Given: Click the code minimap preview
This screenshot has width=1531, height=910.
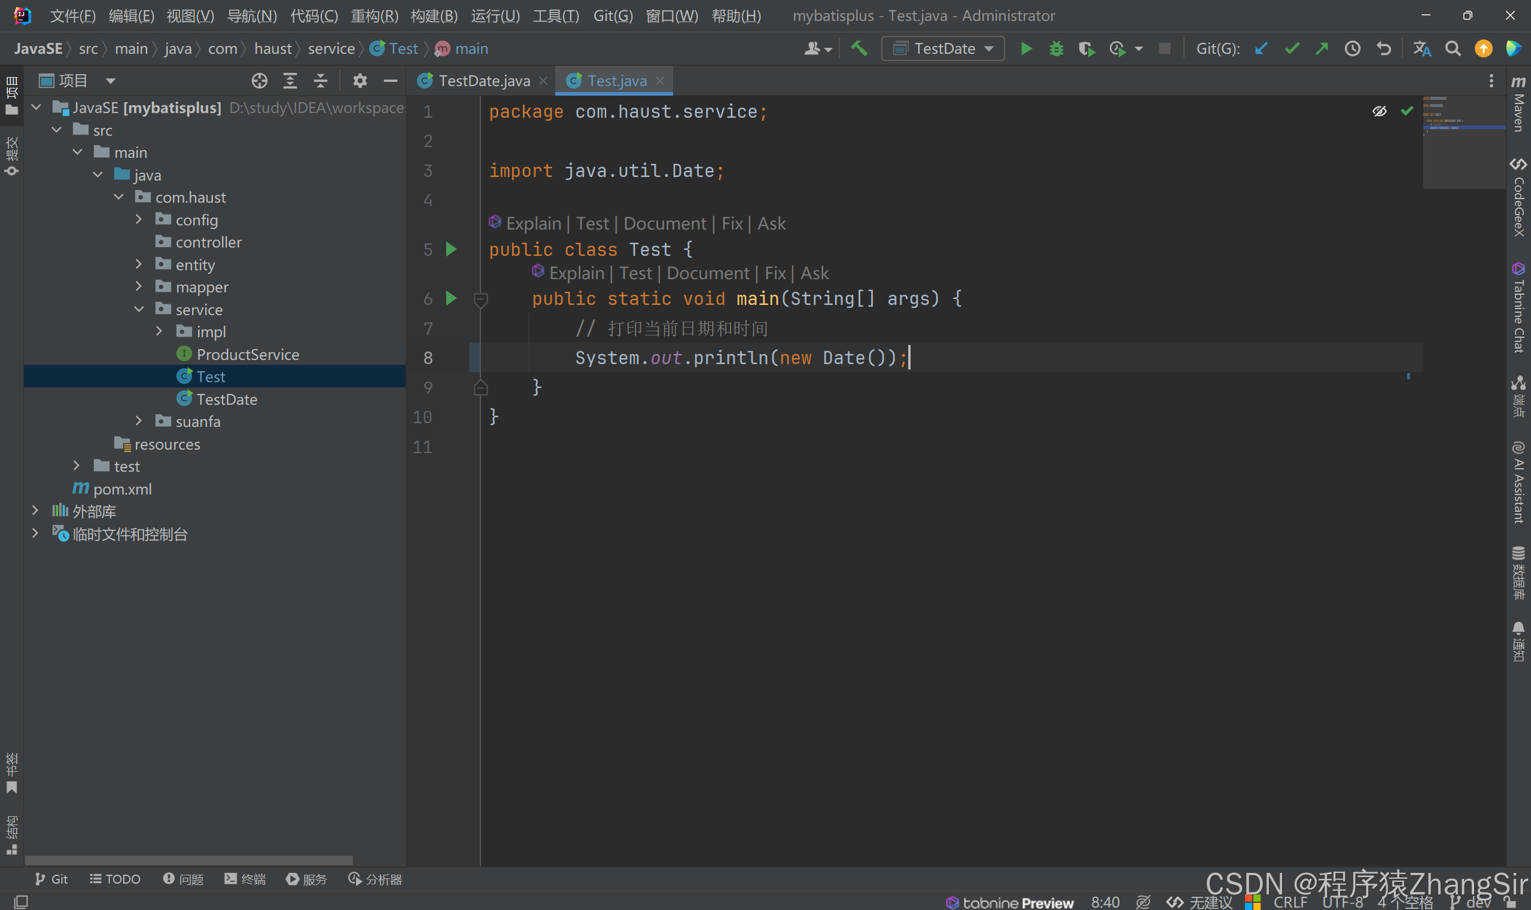Looking at the screenshot, I should point(1463,142).
